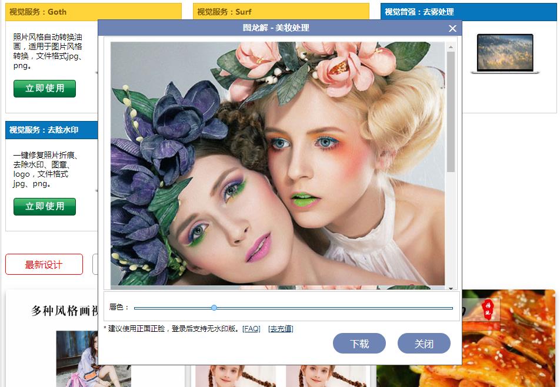
Task: Click the 视觉增强：去雾处理 card header
Action: pos(468,12)
